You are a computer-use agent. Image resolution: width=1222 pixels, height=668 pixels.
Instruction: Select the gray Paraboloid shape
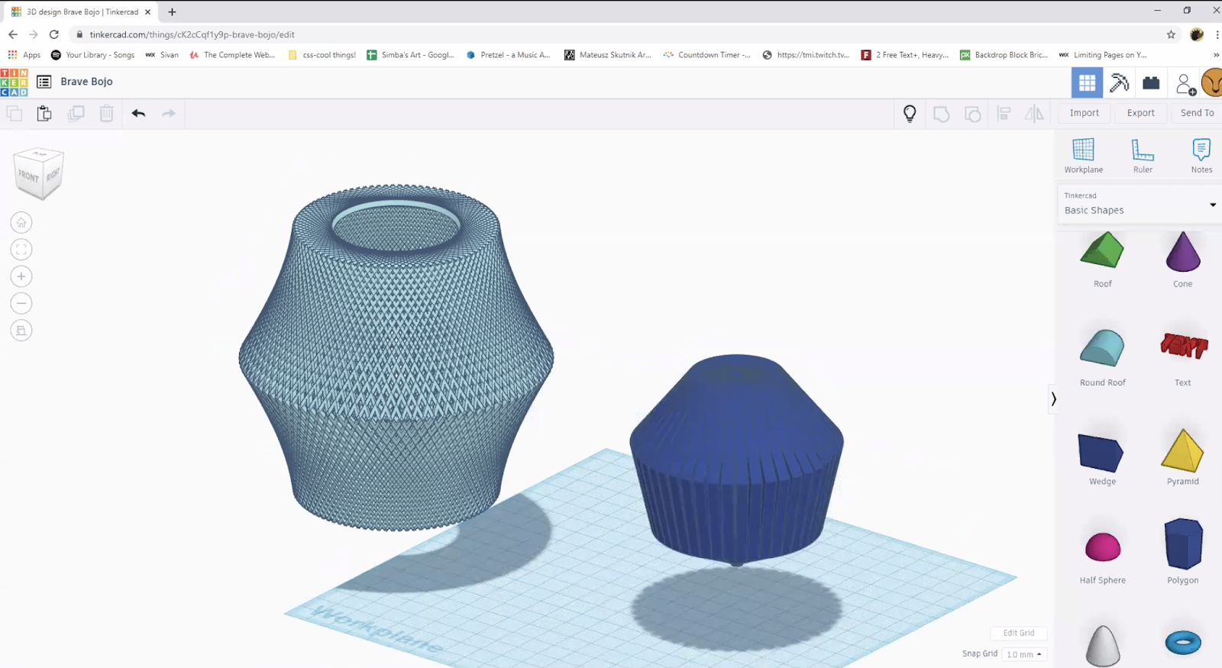tap(1103, 646)
